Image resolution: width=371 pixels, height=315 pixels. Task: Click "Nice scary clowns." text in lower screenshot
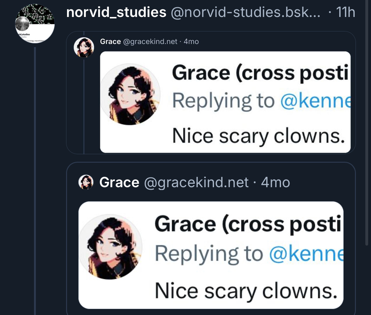244,291
